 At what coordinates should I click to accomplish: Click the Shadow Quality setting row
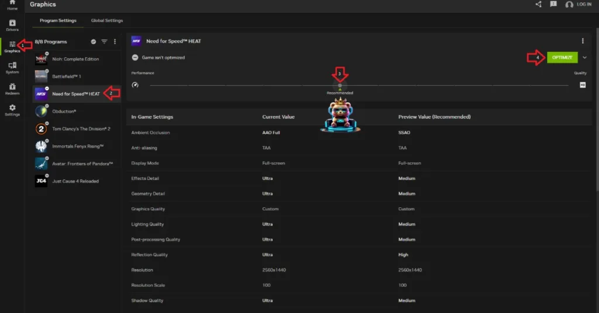359,300
